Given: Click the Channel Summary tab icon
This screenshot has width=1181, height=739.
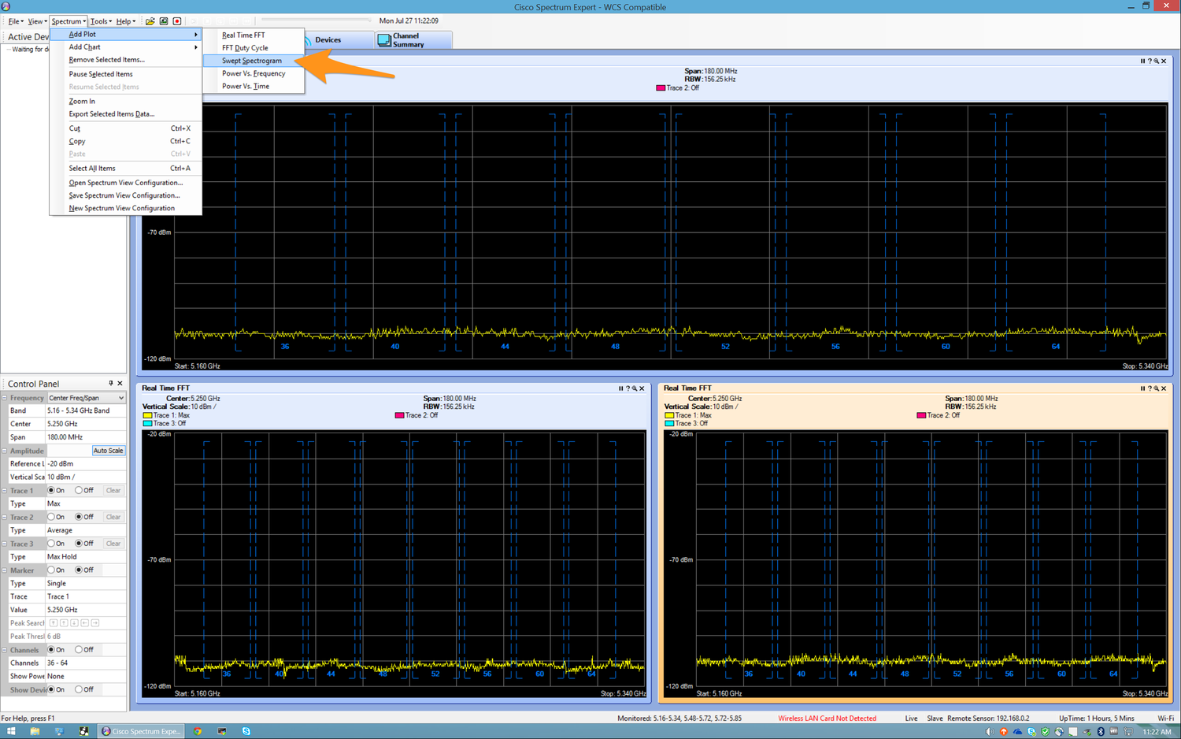Looking at the screenshot, I should tap(384, 40).
